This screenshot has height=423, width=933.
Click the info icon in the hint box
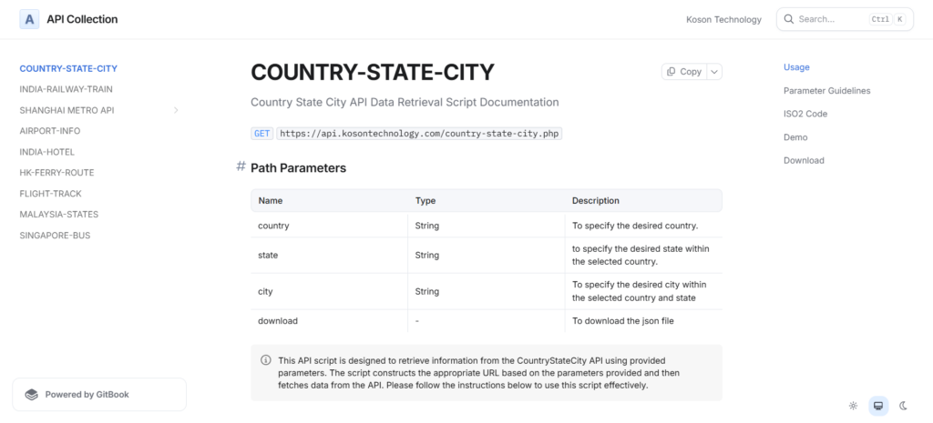pos(265,360)
